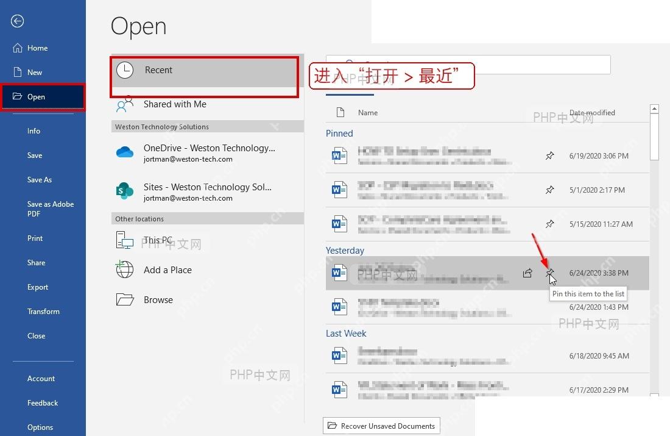Unpin the document dated 6/19/2020 3:06 PM
The height and width of the screenshot is (436, 670).
click(549, 155)
